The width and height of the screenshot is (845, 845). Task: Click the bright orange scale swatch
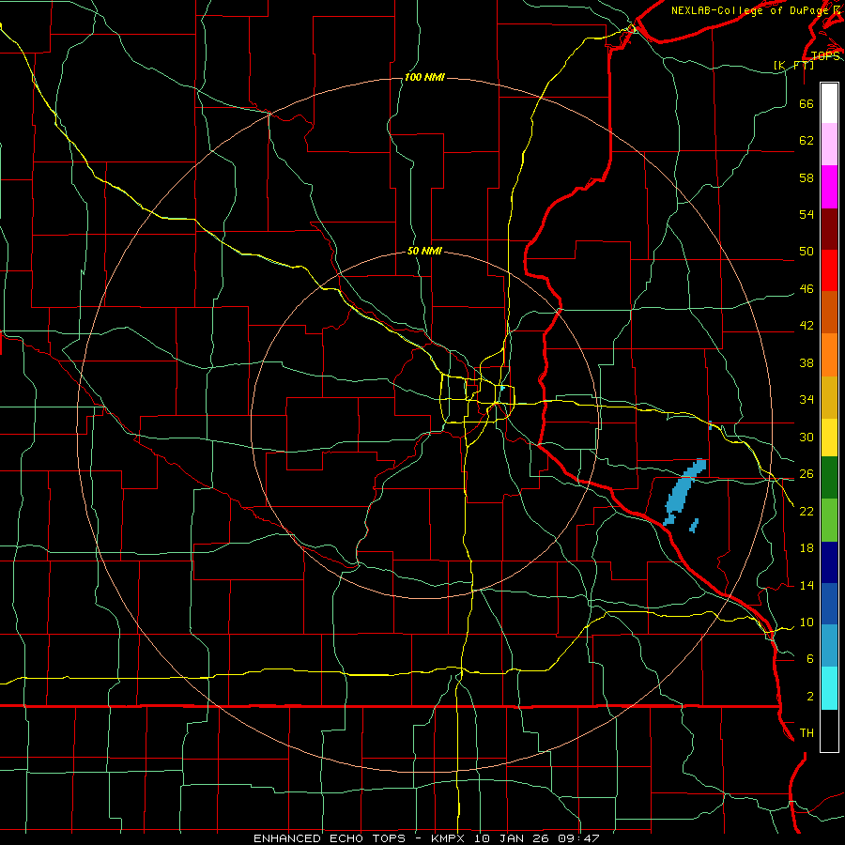pyautogui.click(x=829, y=355)
